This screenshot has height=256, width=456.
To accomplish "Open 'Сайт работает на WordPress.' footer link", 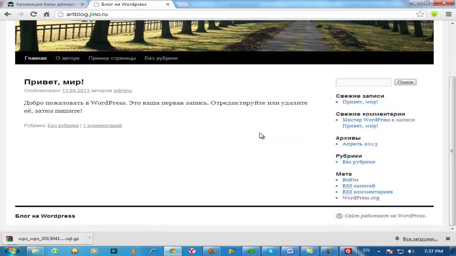I will tap(385, 216).
